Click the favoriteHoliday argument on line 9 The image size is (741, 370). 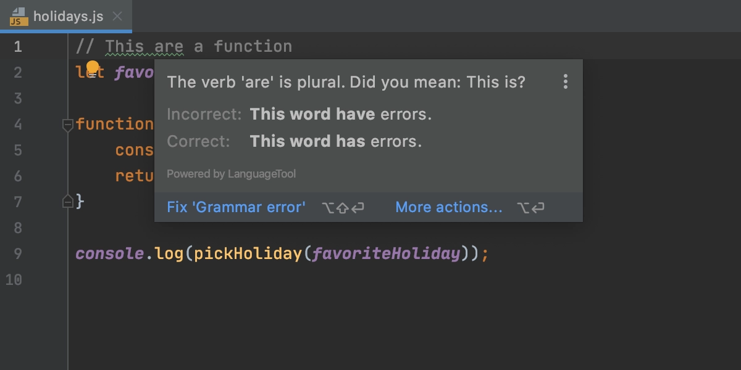click(x=386, y=253)
